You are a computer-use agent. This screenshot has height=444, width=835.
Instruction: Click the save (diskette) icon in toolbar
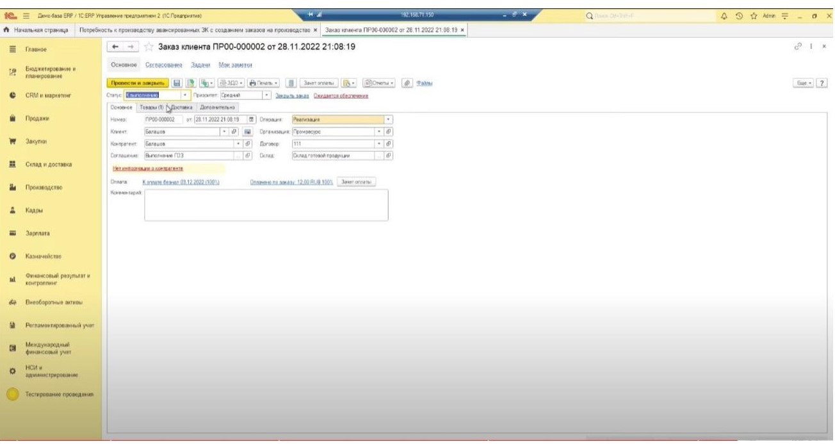pos(179,83)
